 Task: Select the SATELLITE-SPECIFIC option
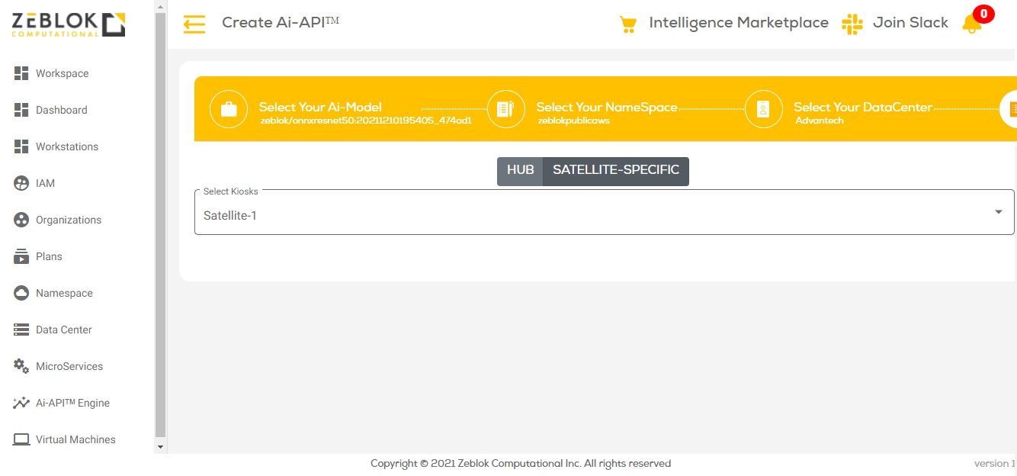615,171
